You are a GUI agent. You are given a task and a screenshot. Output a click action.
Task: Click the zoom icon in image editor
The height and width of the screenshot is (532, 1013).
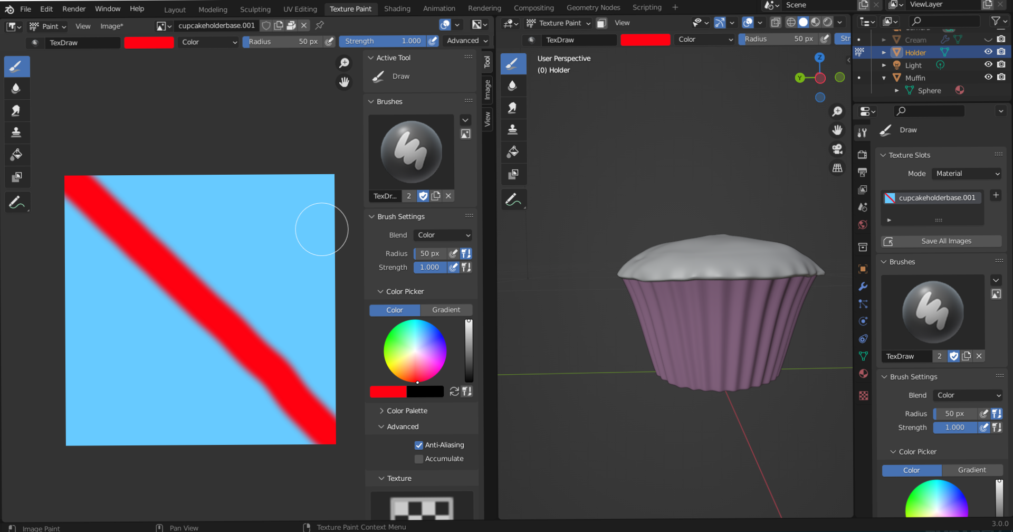(344, 63)
